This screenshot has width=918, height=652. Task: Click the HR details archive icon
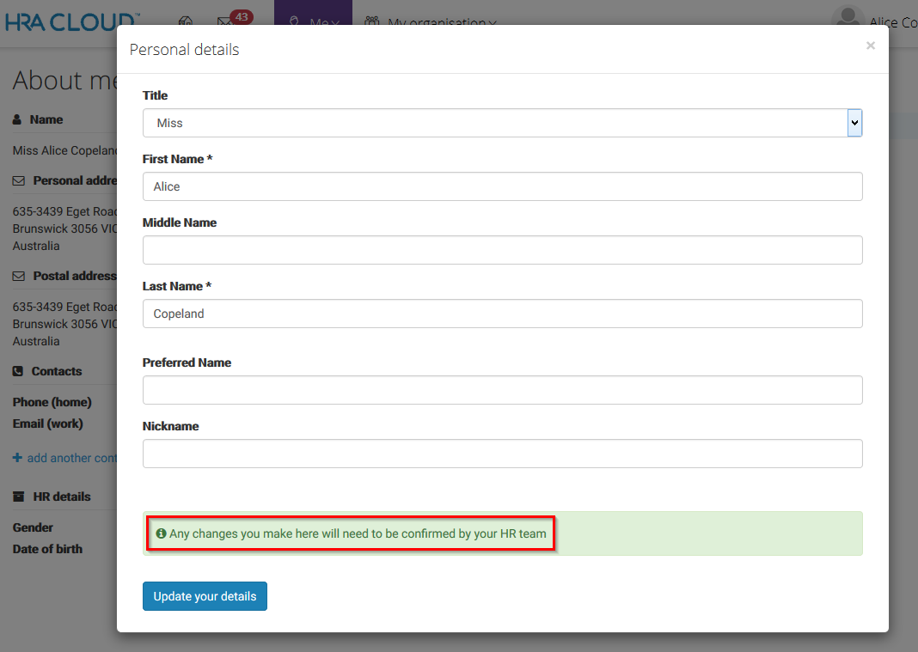coord(19,497)
